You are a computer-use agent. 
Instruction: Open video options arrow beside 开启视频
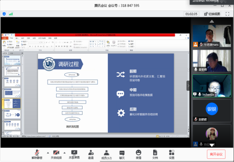pyautogui.click(x=65, y=153)
